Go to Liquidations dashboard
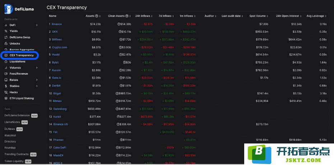 (x=18, y=61)
